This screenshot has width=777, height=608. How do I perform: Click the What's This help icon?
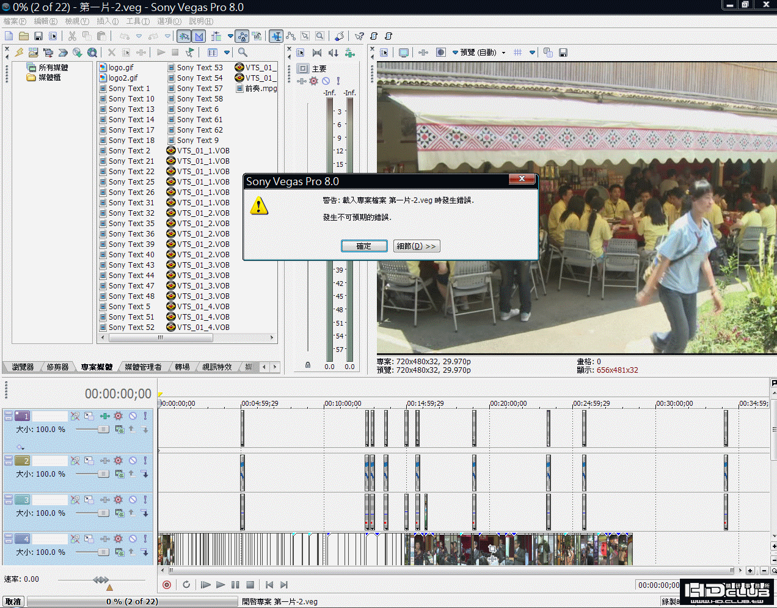[359, 37]
